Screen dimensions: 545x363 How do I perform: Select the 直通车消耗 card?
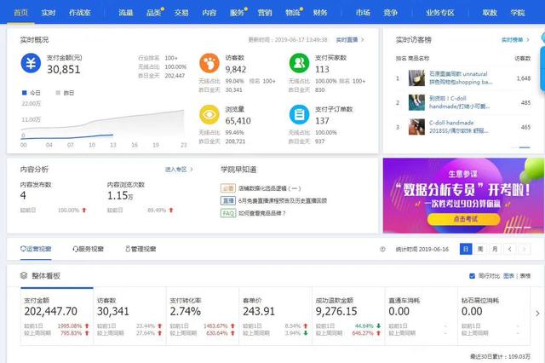[x=422, y=316]
